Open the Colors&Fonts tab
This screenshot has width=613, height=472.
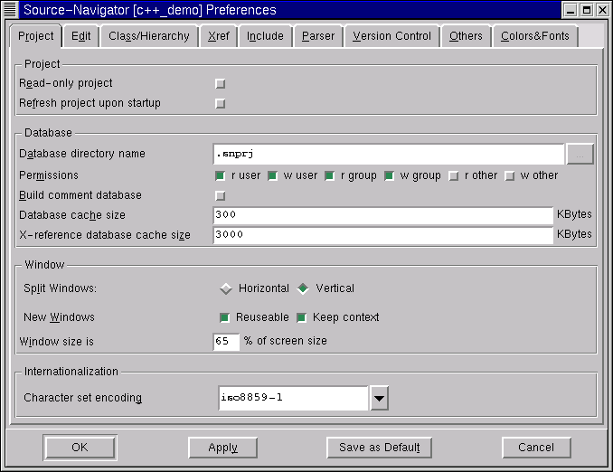coord(535,36)
